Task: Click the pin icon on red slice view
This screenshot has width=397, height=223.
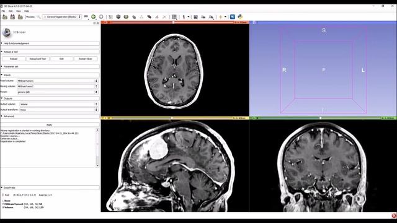Action: (103, 22)
